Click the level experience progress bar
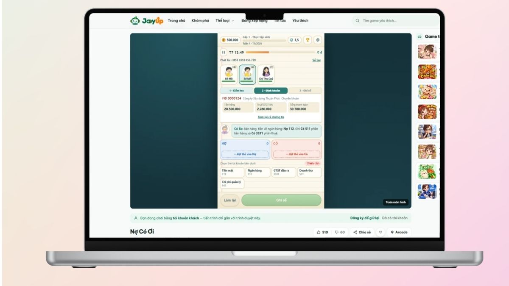This screenshot has width=509, height=286. pyautogui.click(x=264, y=41)
